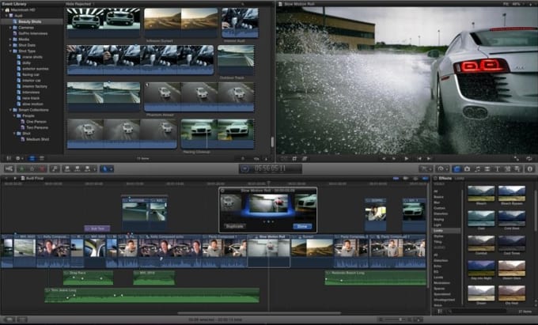
Task: Open the edit mode dropdown arrow beside Append
Action: point(94,168)
